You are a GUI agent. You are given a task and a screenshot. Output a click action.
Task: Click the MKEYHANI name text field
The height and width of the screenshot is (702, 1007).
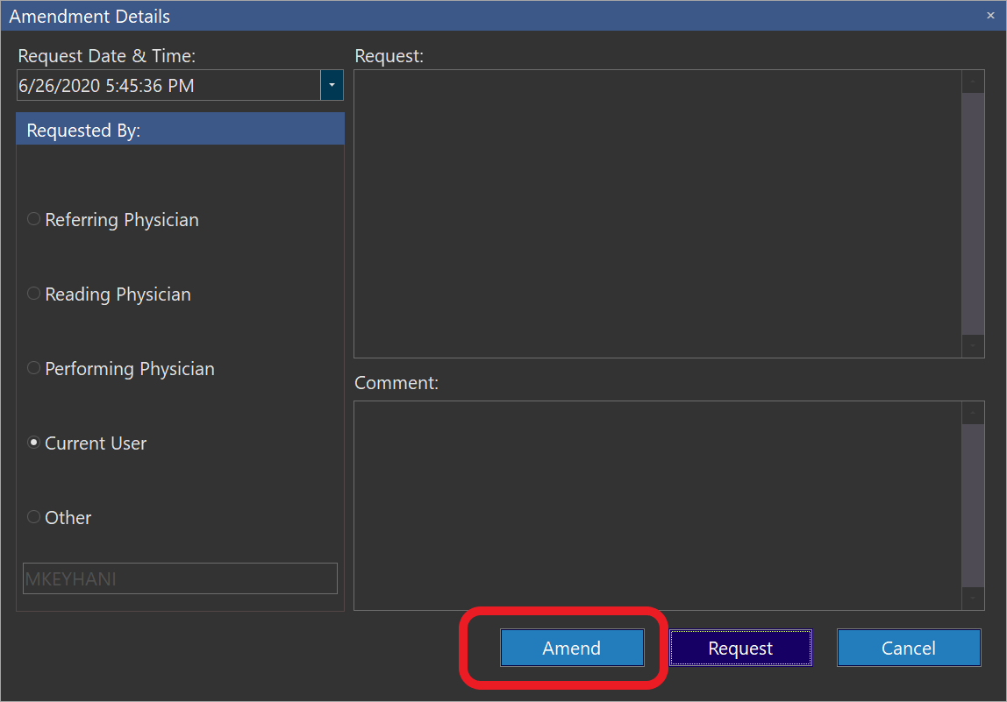tap(180, 578)
